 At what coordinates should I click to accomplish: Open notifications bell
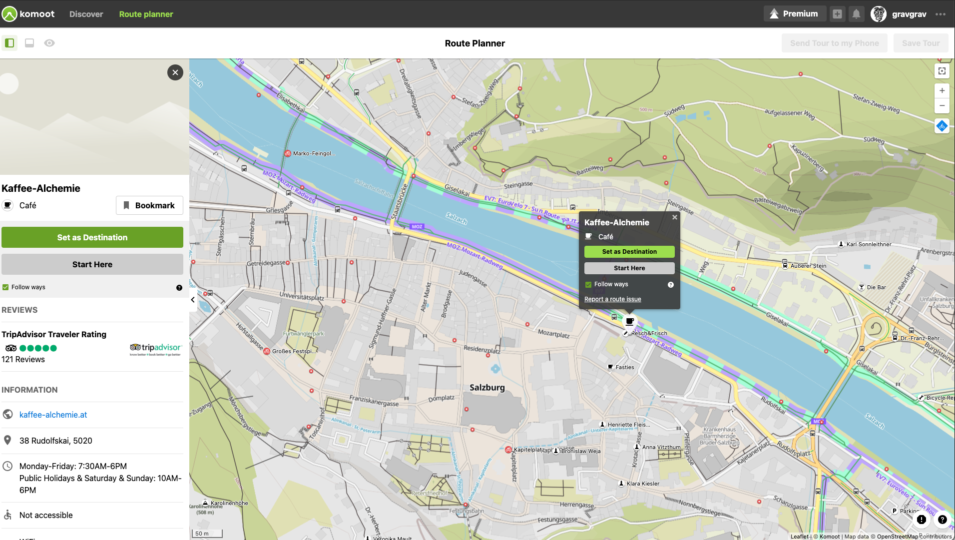[857, 14]
